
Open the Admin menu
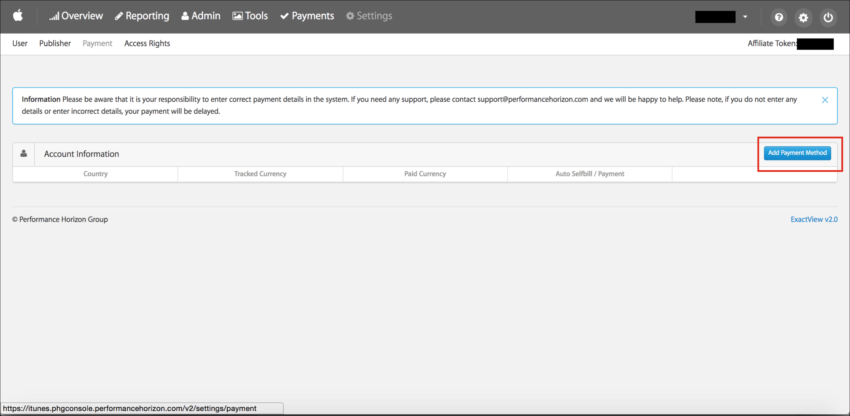pyautogui.click(x=201, y=16)
